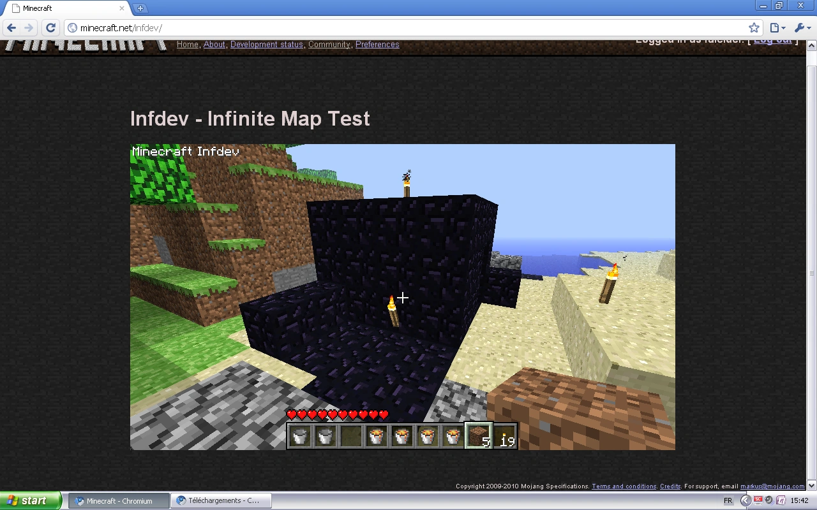Bookmark this page with the star
The width and height of the screenshot is (817, 510).
click(x=754, y=27)
